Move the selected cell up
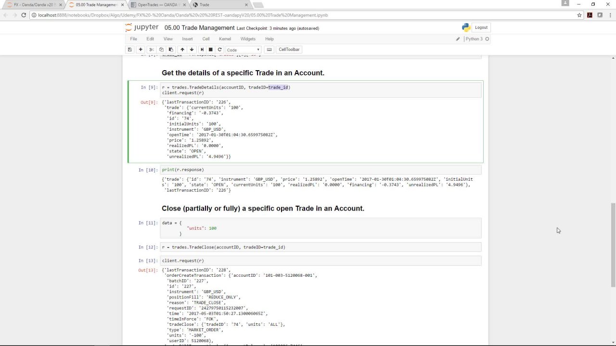Screen dimensions: 616x346 click(x=182, y=49)
